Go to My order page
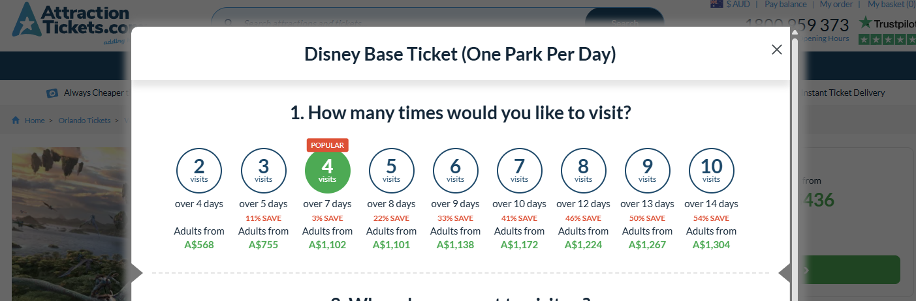916x301 pixels. point(836,4)
